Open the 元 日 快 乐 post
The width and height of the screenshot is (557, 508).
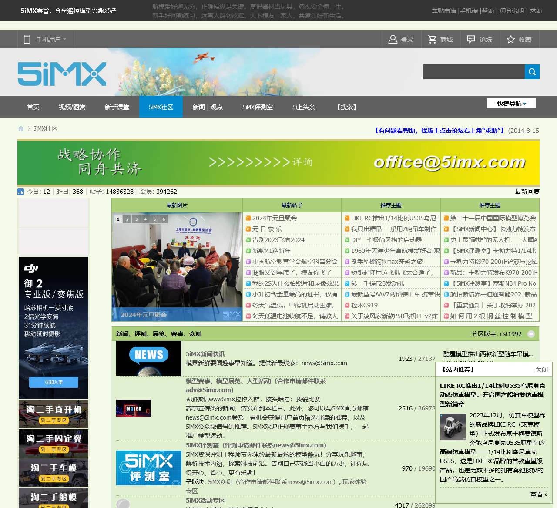pyautogui.click(x=267, y=229)
